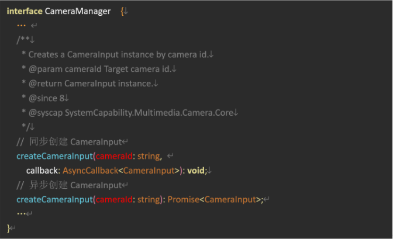
Task: Click the comment closing */ marker
Action: click(x=26, y=127)
